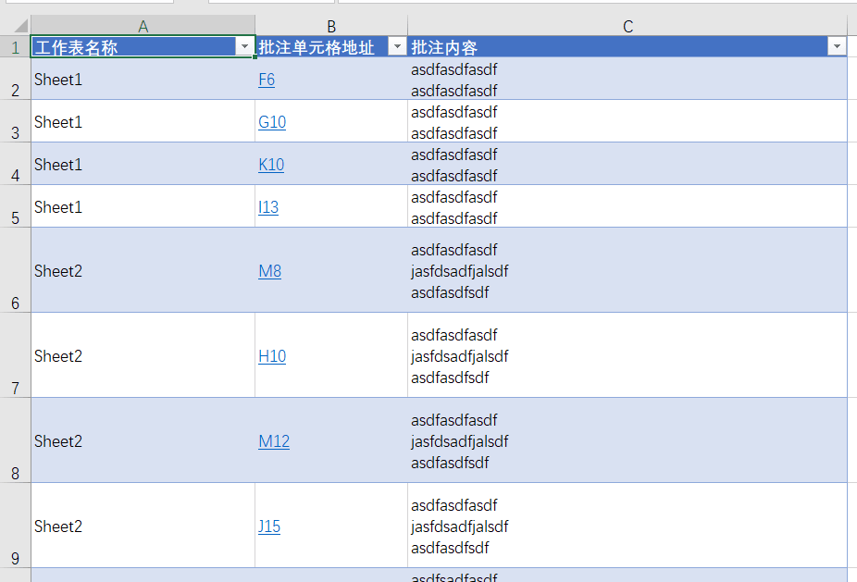The width and height of the screenshot is (857, 582).
Task: Open the 工作表名称 filter dropdown
Action: (x=245, y=46)
